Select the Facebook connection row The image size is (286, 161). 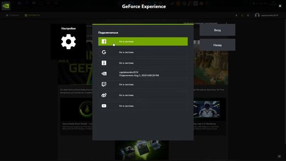coord(143,42)
